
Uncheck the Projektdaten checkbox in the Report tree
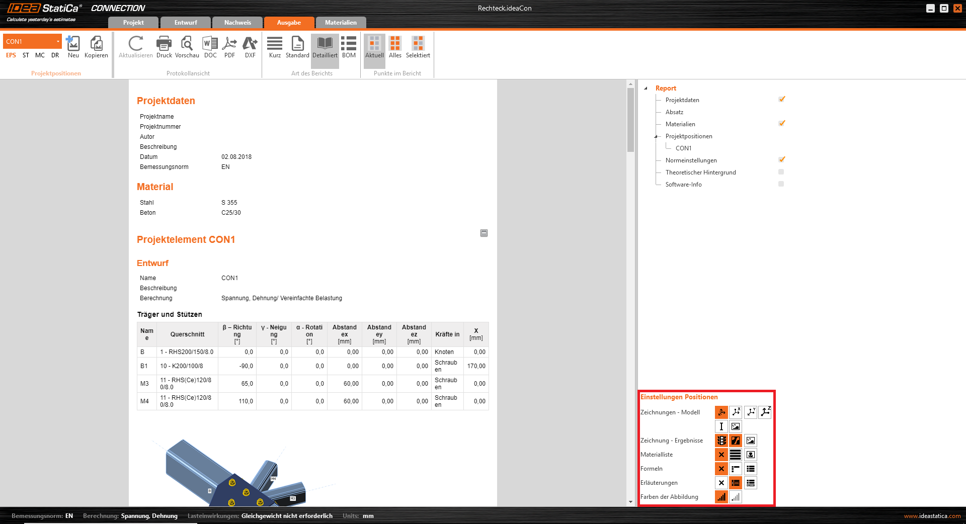(x=781, y=100)
